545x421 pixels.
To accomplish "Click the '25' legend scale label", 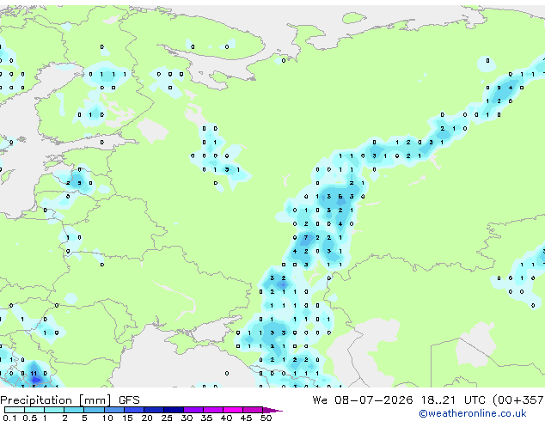I will 167,418.
